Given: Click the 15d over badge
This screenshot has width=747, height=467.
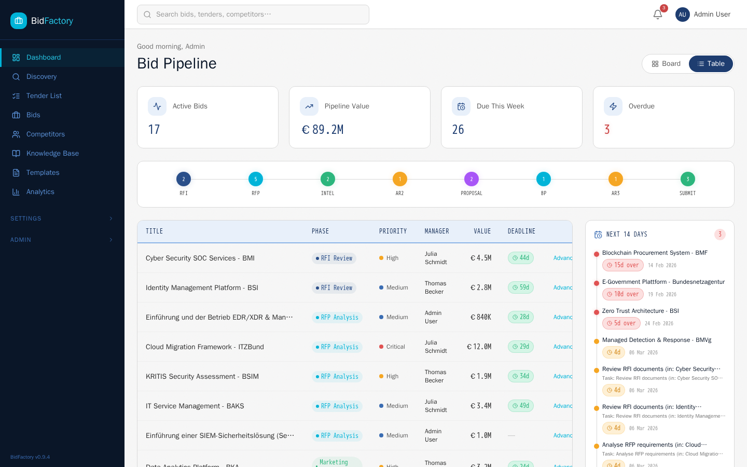Looking at the screenshot, I should coord(623,265).
